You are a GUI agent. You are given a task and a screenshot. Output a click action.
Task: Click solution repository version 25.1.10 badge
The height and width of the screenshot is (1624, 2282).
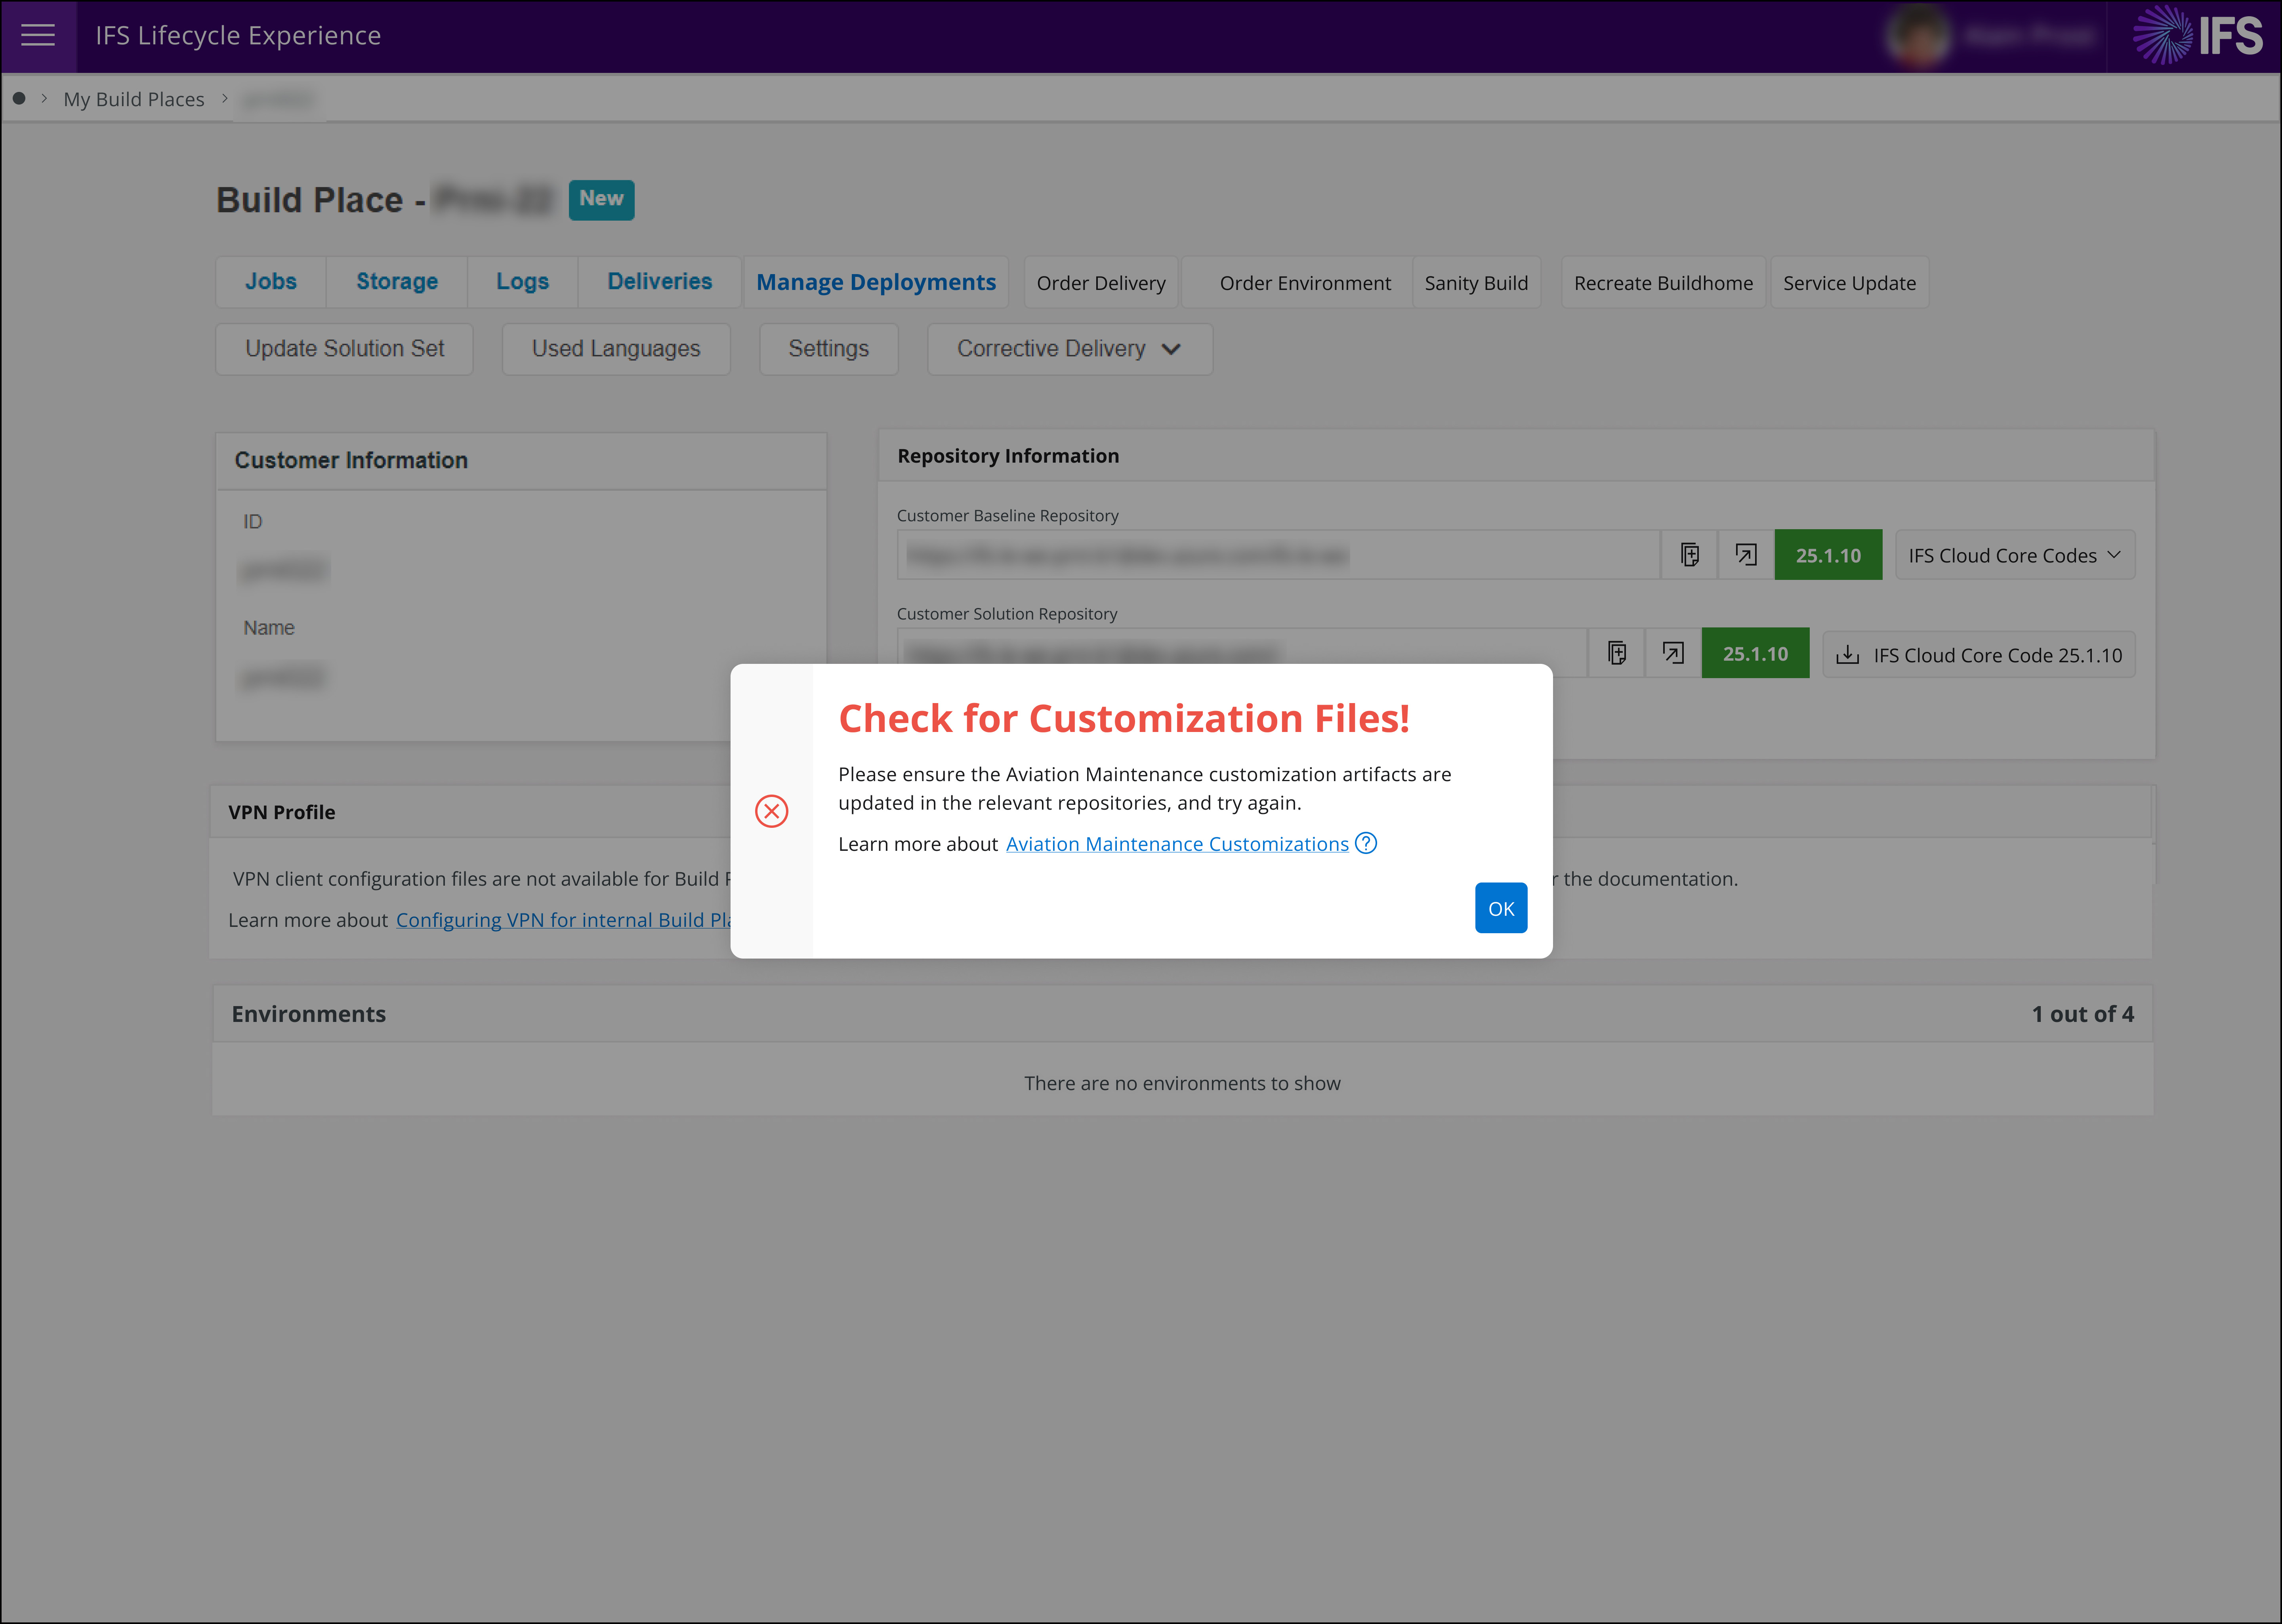pos(1755,653)
